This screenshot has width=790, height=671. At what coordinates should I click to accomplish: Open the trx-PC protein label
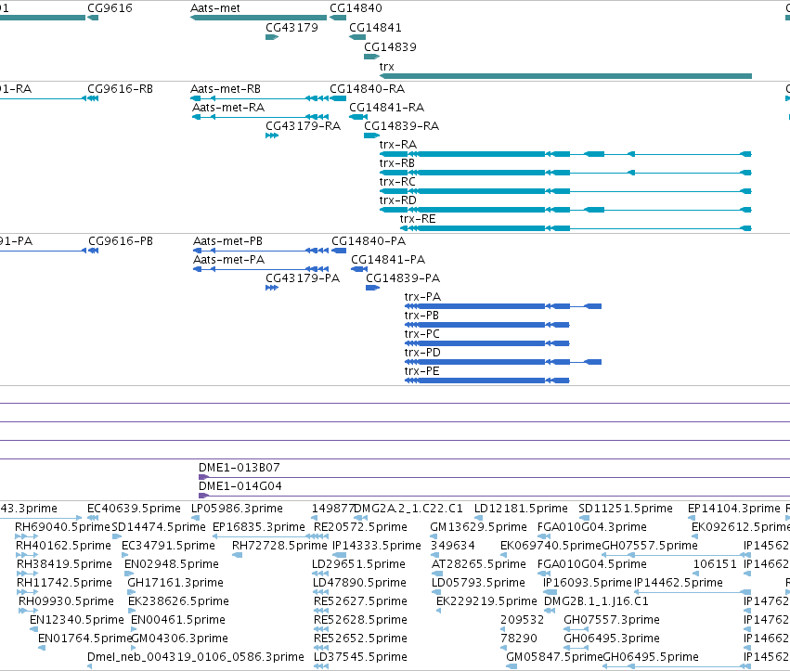tap(422, 334)
